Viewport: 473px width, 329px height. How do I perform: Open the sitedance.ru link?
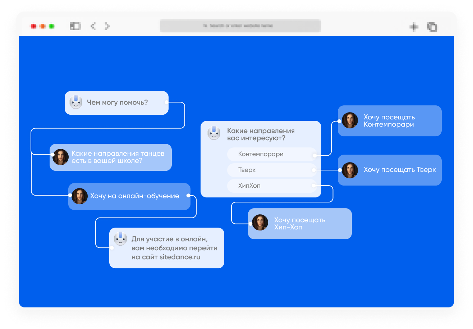[180, 257]
